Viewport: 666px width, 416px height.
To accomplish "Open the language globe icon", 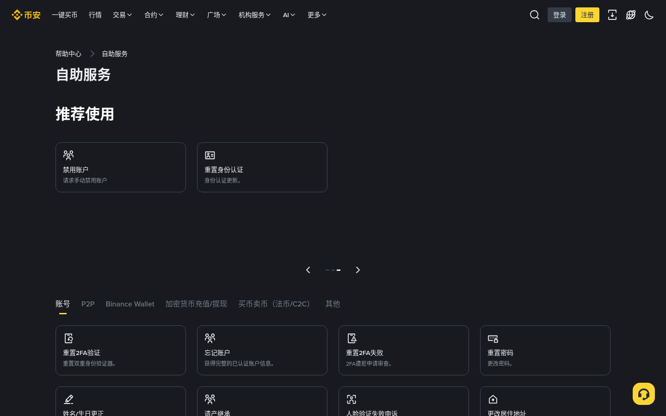I will 631,15.
